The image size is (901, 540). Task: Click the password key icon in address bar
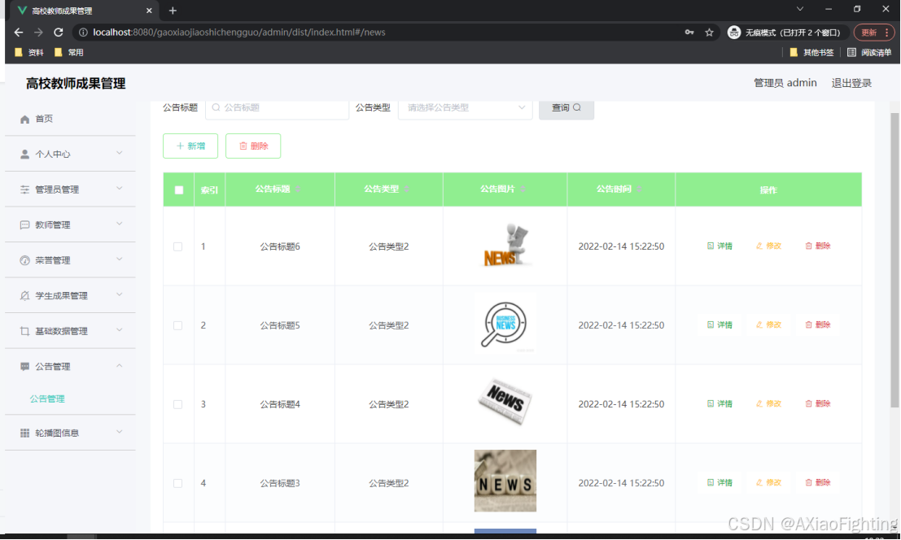[689, 33]
